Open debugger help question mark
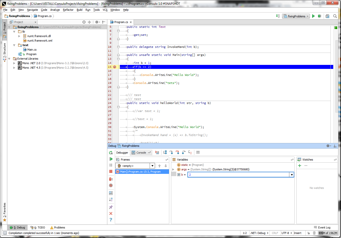 pos(111,220)
